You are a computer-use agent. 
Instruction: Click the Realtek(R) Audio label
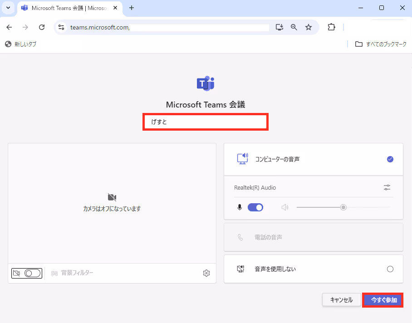255,187
